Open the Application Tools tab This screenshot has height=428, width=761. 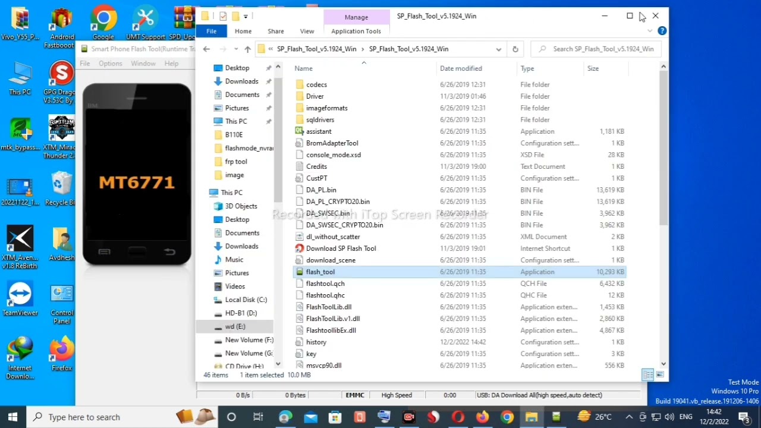[356, 31]
